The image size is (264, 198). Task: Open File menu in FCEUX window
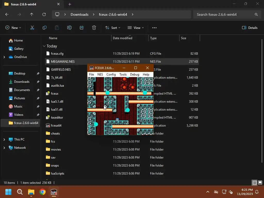pos(92,75)
